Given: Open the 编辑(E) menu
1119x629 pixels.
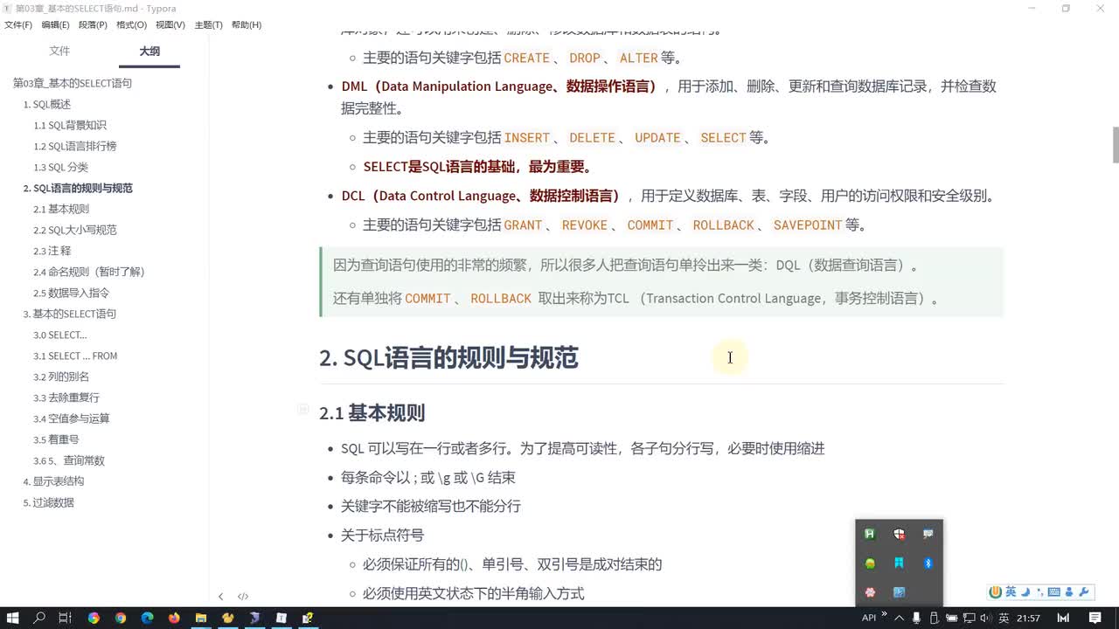Looking at the screenshot, I should (x=56, y=24).
